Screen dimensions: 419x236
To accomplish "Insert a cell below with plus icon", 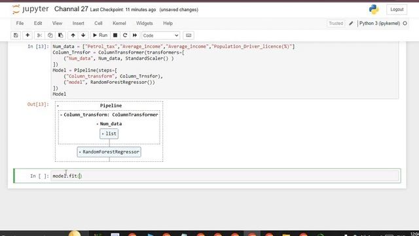I will pyautogui.click(x=27, y=35).
